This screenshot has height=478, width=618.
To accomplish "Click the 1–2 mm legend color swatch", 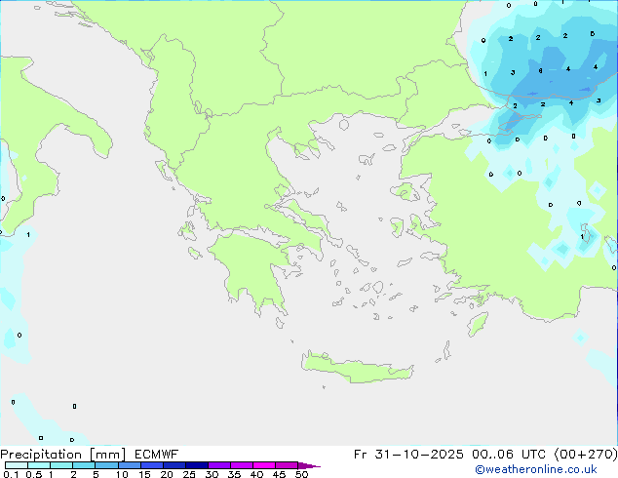I will [x=61, y=465].
